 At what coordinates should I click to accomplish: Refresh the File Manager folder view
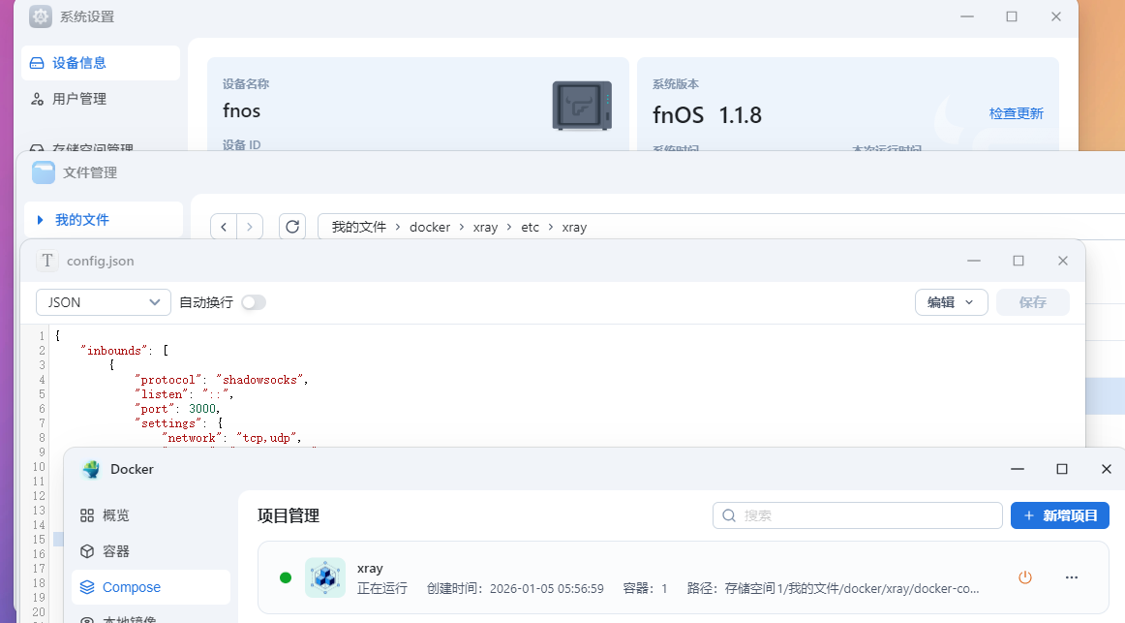point(292,227)
